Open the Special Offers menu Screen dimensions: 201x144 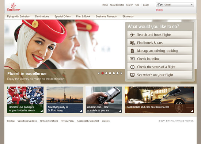pyautogui.click(x=62, y=16)
